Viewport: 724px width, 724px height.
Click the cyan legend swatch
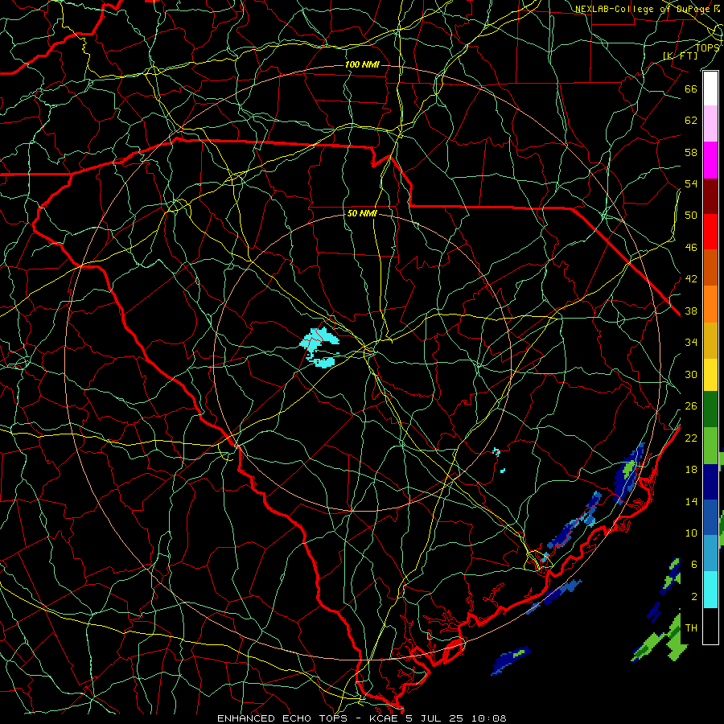[710, 590]
